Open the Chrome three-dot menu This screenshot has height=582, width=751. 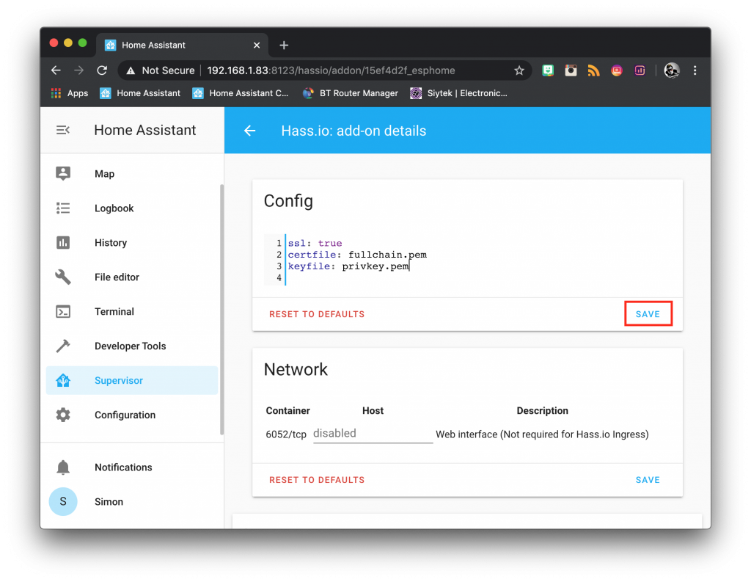pyautogui.click(x=695, y=70)
